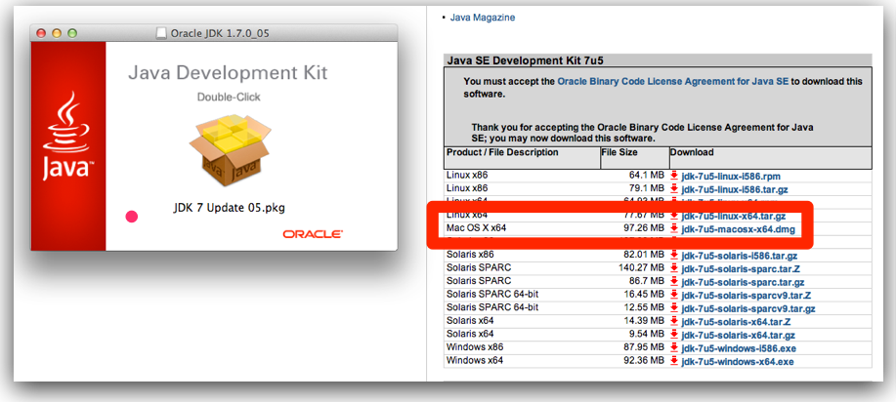Click download arrow icon for jdk-7u5-solaris-x64.tar.Z

click(x=674, y=321)
